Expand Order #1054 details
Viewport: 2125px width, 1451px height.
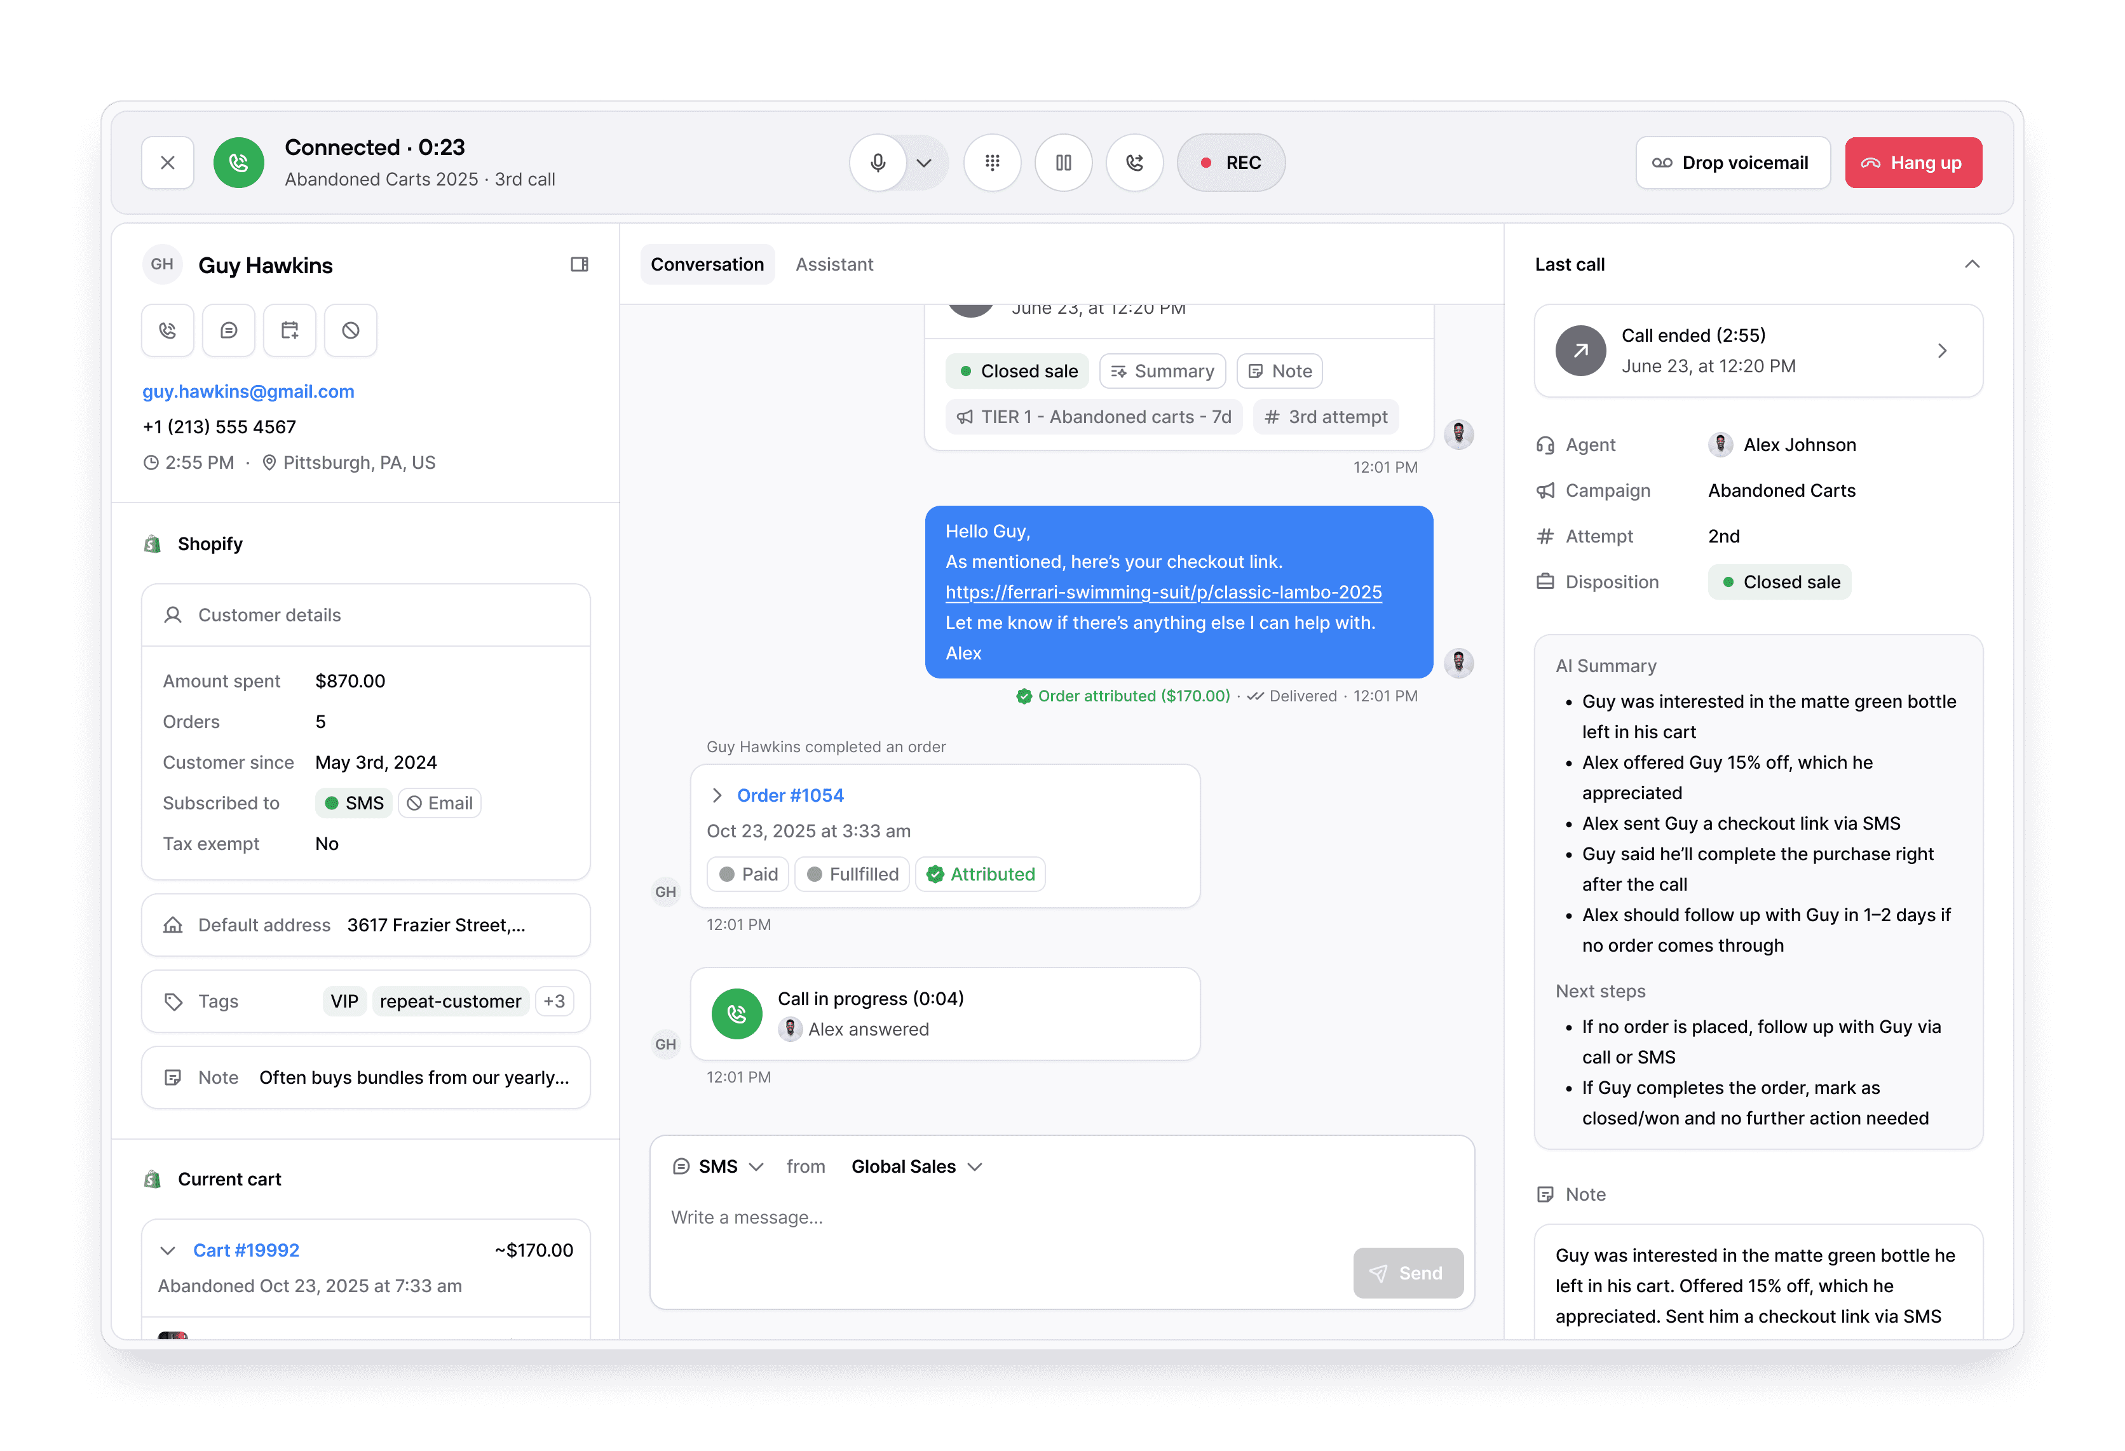point(719,795)
